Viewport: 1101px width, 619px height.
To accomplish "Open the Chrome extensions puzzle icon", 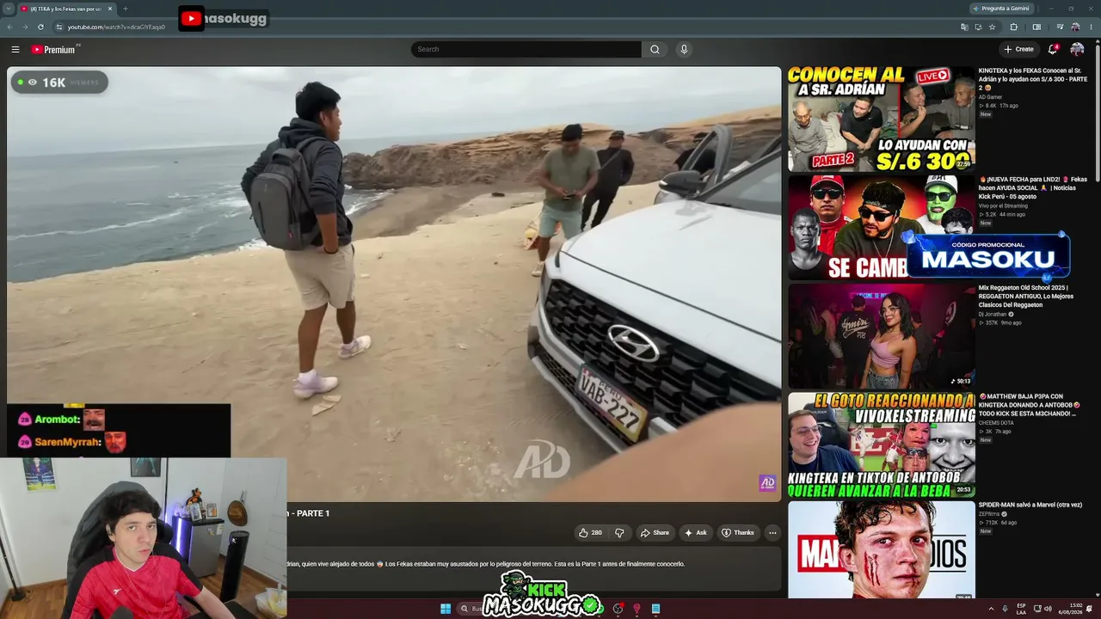I will click(1014, 27).
